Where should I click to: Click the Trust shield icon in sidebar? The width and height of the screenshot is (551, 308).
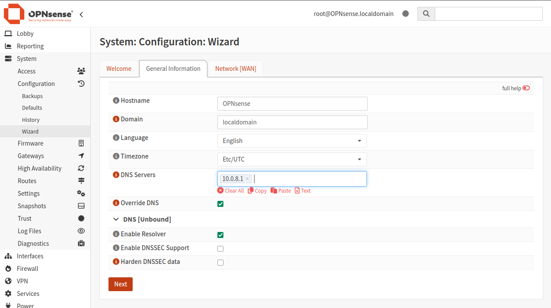81,218
